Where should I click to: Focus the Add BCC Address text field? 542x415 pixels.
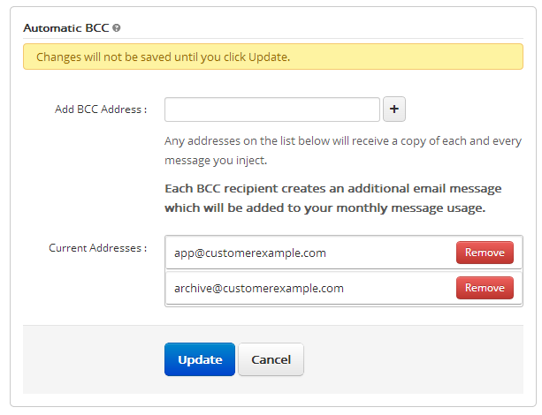point(272,109)
